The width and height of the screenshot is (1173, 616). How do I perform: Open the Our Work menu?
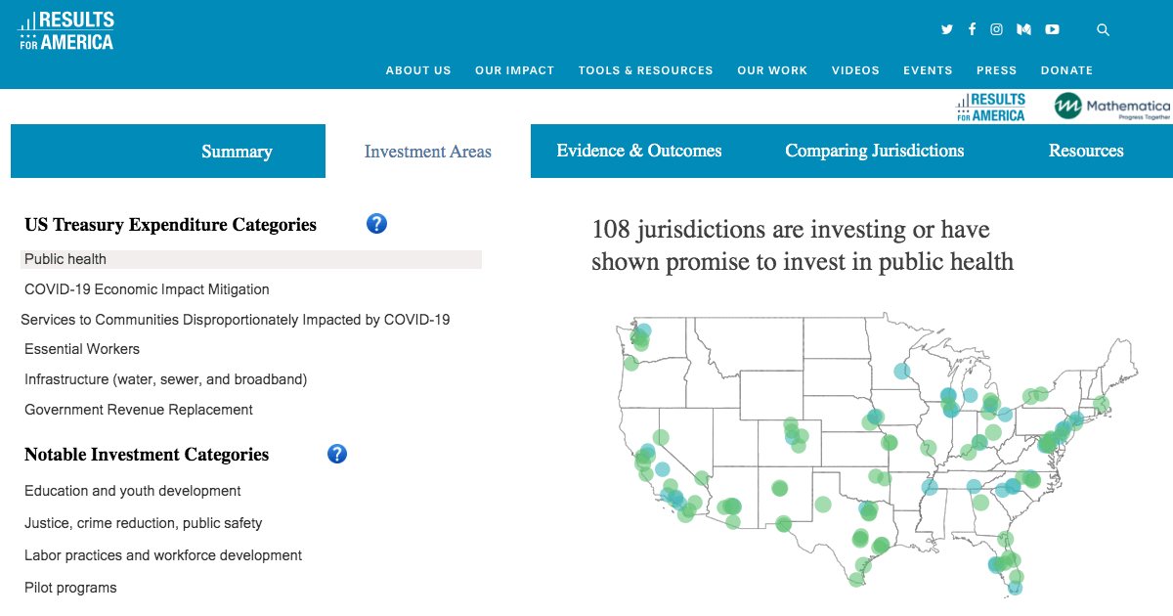[x=772, y=70]
